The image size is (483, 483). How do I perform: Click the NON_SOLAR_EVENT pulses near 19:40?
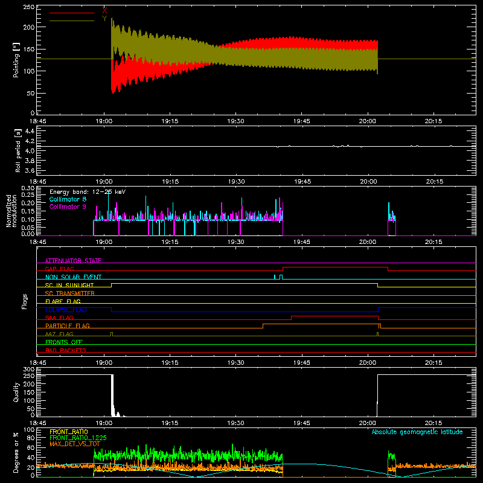click(x=278, y=277)
